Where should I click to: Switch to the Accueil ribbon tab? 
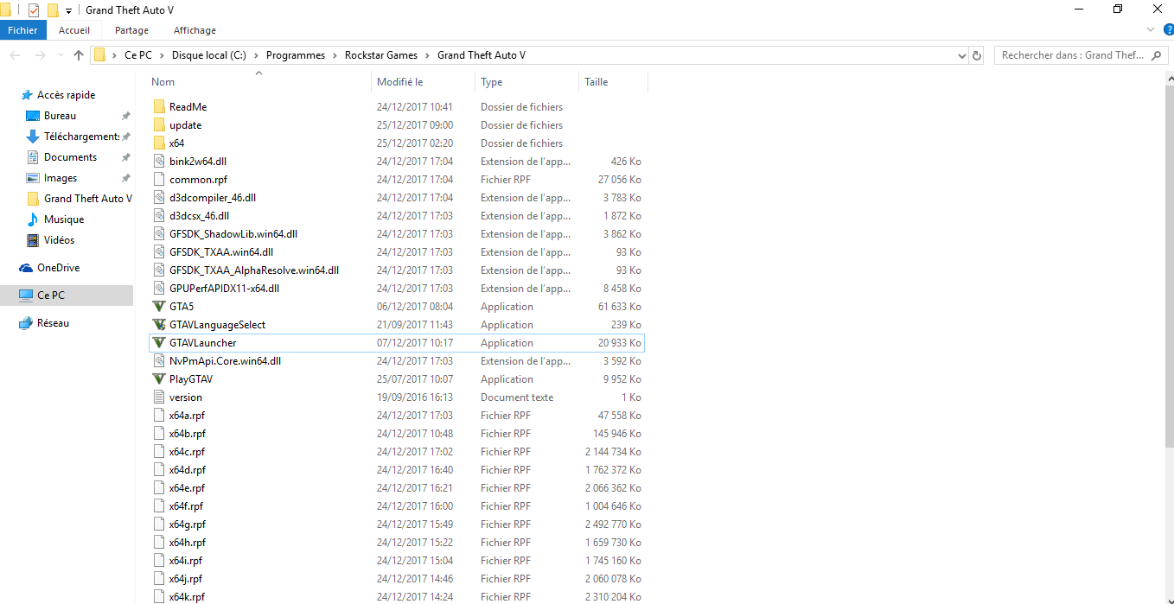(74, 30)
